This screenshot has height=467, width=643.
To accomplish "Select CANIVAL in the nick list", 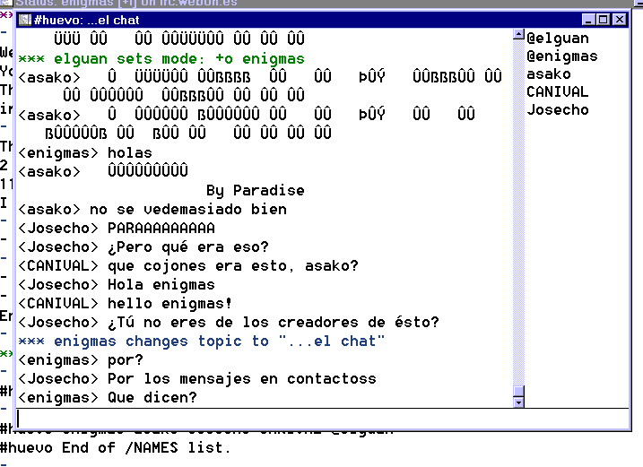I will tap(557, 92).
